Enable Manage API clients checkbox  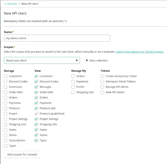coord(102,87)
